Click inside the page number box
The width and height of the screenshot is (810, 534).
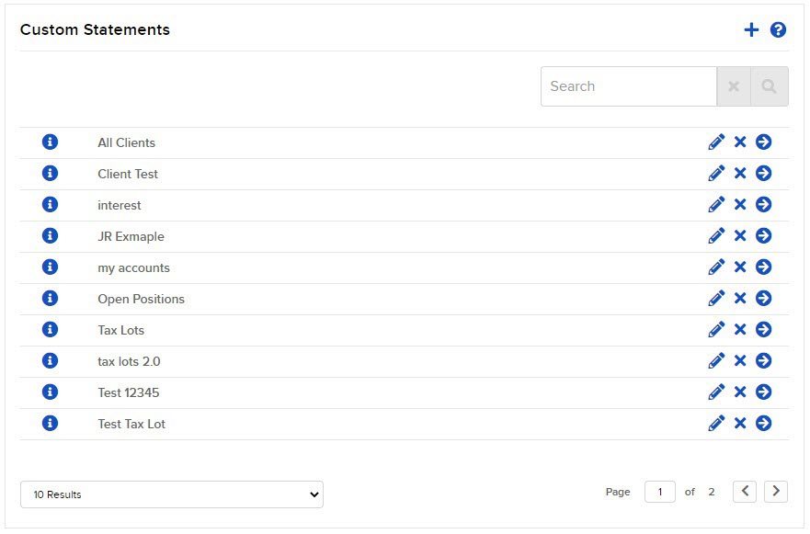coord(659,492)
